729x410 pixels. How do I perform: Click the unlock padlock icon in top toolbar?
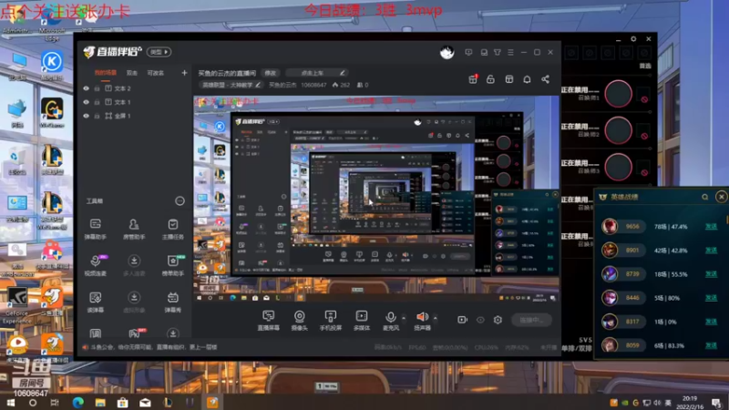[490, 79]
